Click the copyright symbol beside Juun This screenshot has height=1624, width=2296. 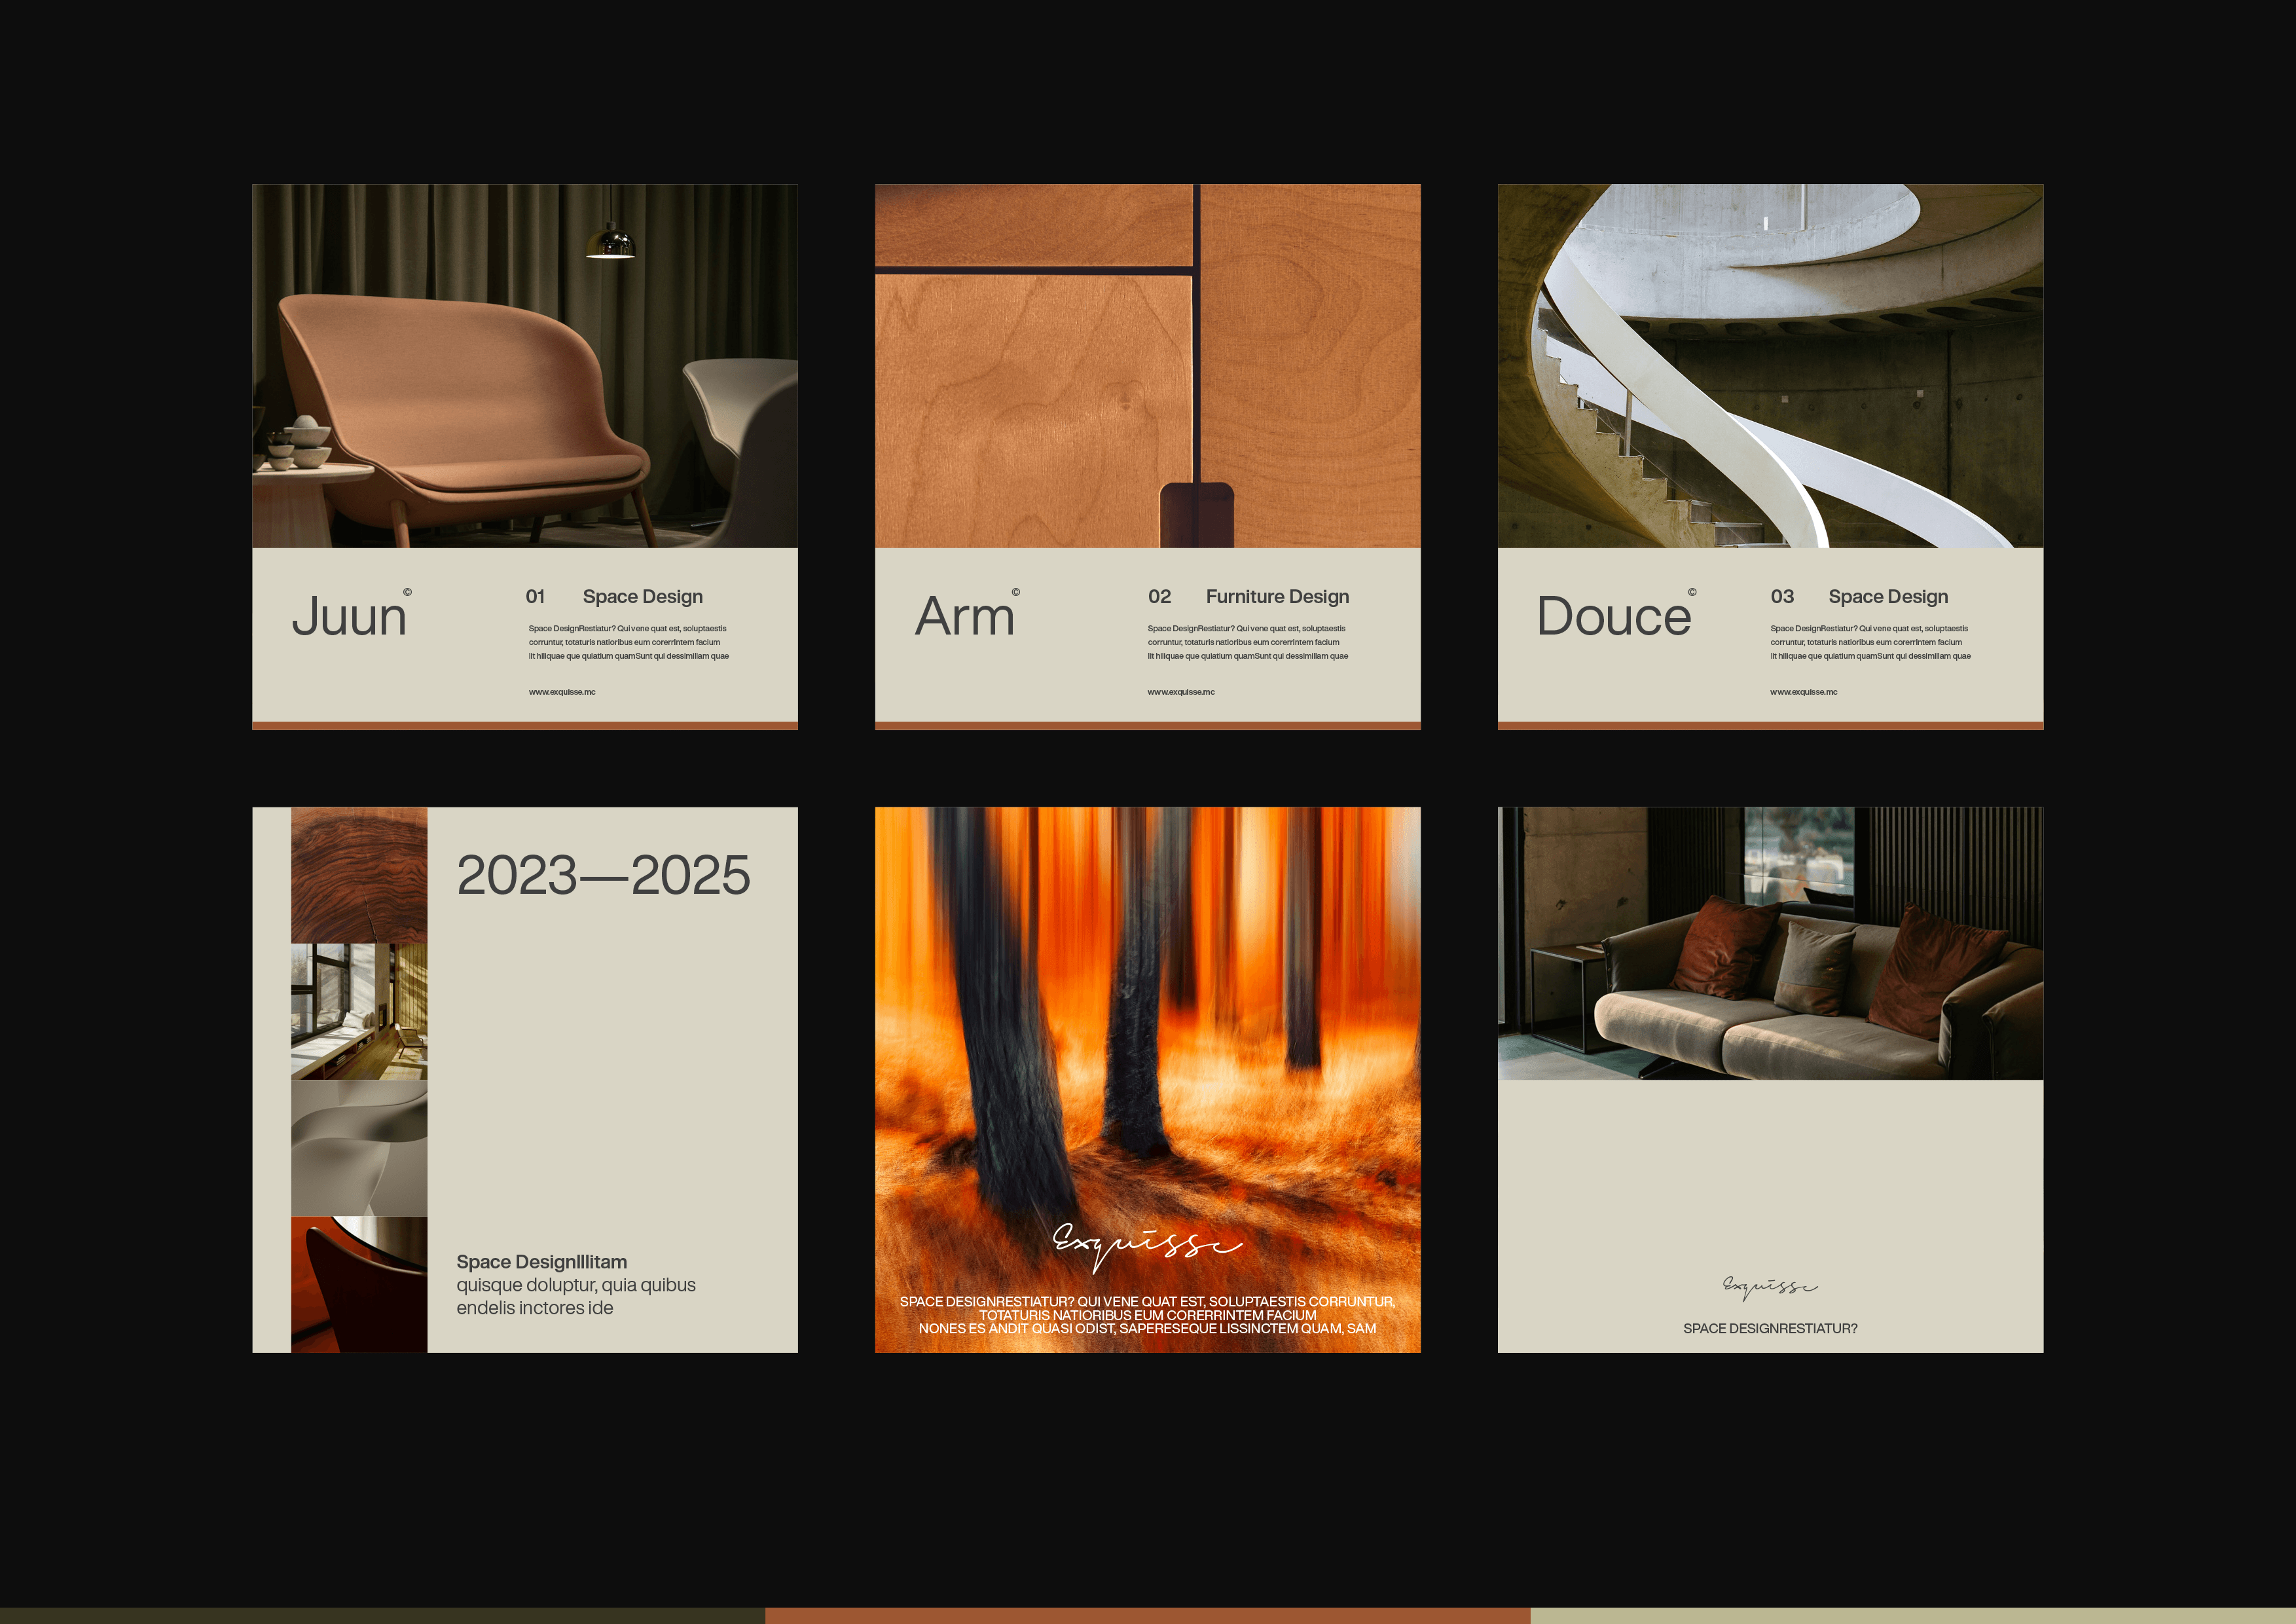pyautogui.click(x=407, y=592)
